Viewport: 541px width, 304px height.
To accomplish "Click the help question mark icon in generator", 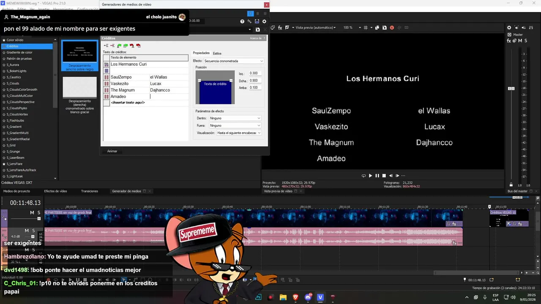I will tap(242, 21).
